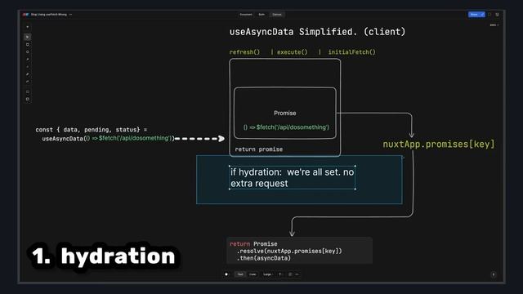Screen dimensions: 523x294
Task: Select the canvas title 'useAsyncData Simplified. (client)'
Action: point(317,32)
